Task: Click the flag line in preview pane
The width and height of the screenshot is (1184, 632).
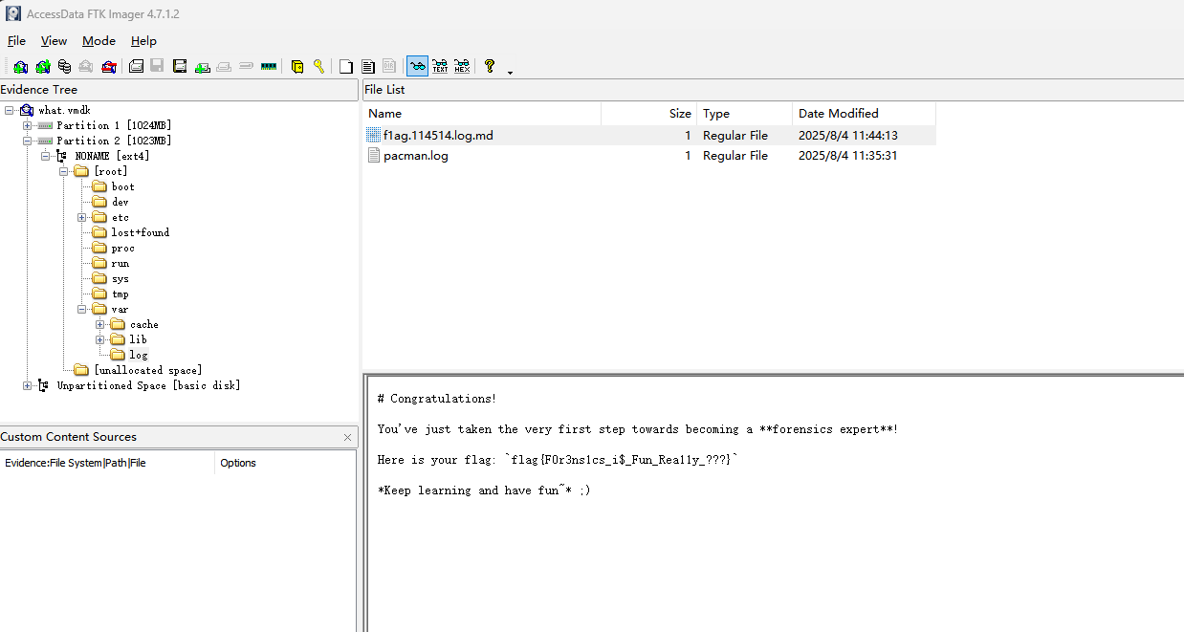Action: click(x=559, y=460)
